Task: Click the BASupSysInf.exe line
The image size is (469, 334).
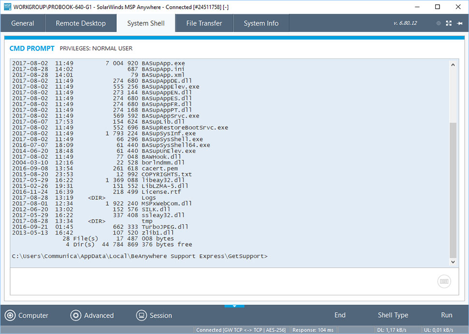Action: point(104,133)
